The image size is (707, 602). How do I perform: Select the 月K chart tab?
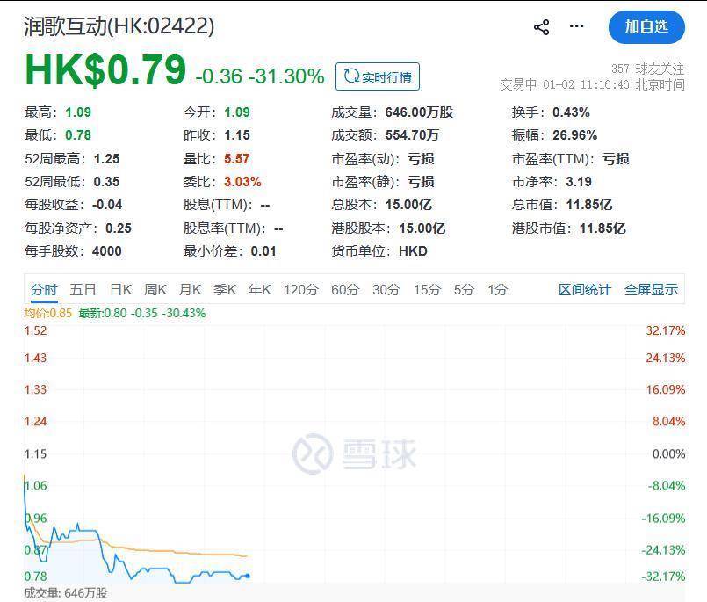tap(191, 290)
